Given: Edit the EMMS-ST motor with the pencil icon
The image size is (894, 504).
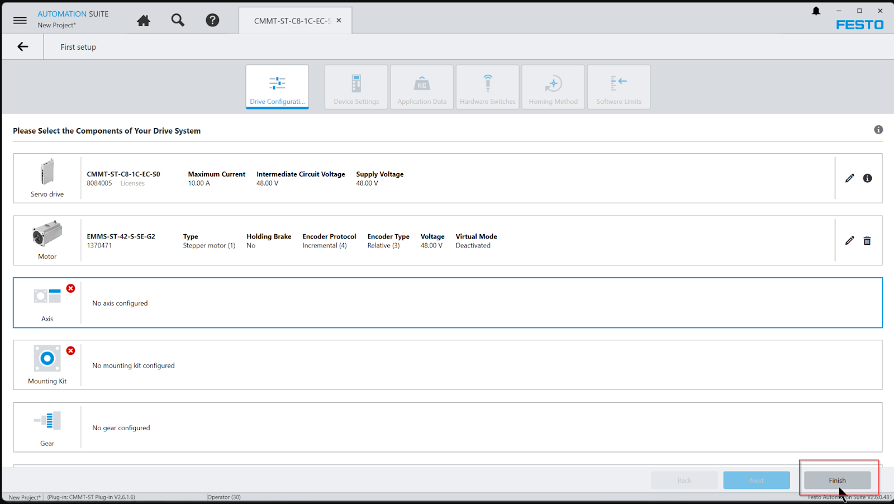Looking at the screenshot, I should click(x=849, y=240).
